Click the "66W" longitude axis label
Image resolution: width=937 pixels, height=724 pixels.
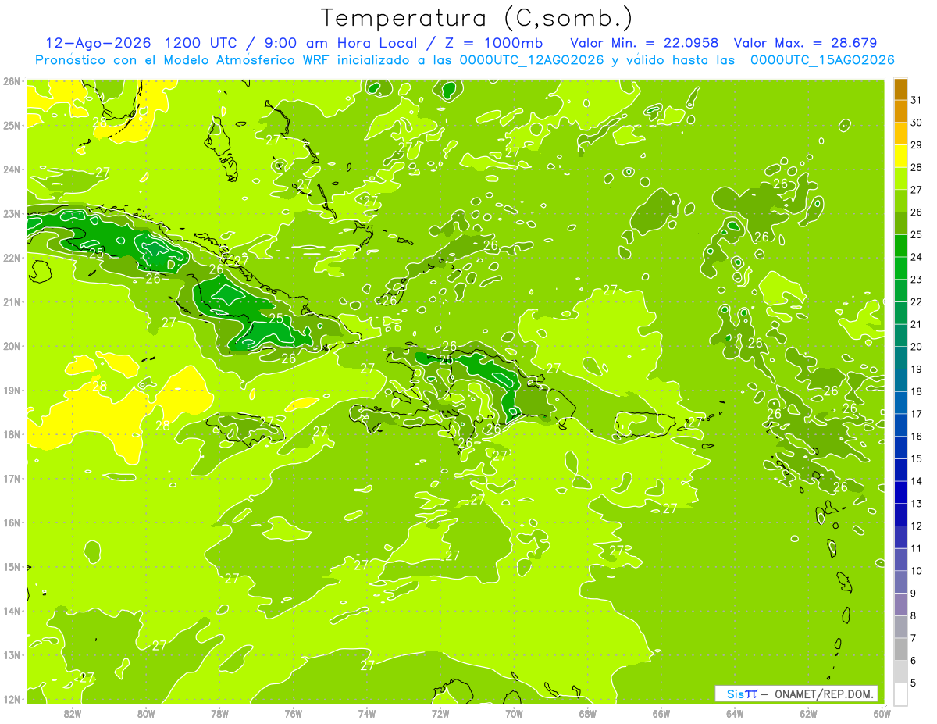[x=661, y=713]
